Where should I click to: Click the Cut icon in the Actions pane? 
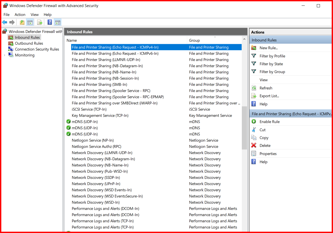pyautogui.click(x=254, y=130)
